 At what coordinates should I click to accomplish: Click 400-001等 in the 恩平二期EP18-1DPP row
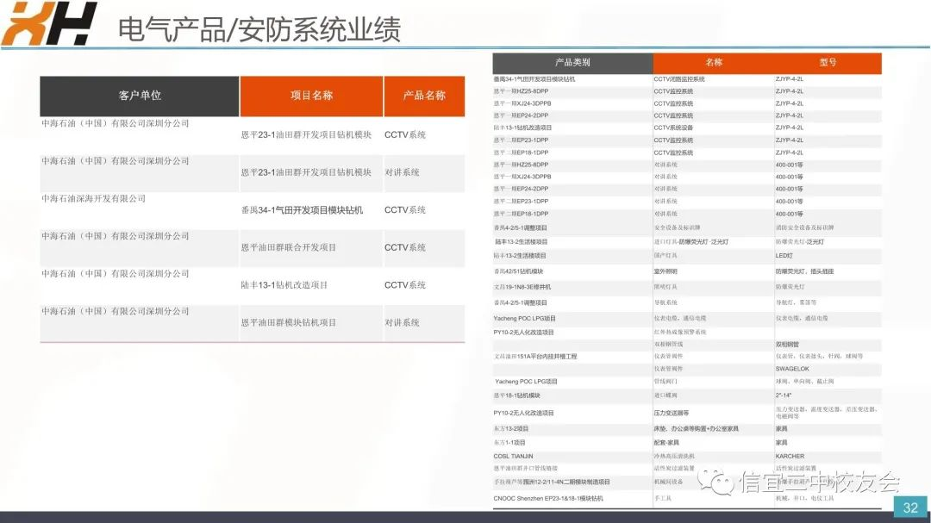(789, 214)
